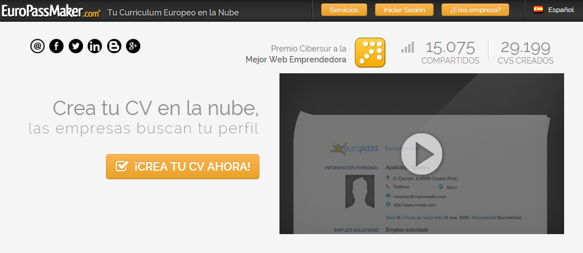The image size is (583, 253).
Task: Click the EuroPassMaker.com logo
Action: 51,11
